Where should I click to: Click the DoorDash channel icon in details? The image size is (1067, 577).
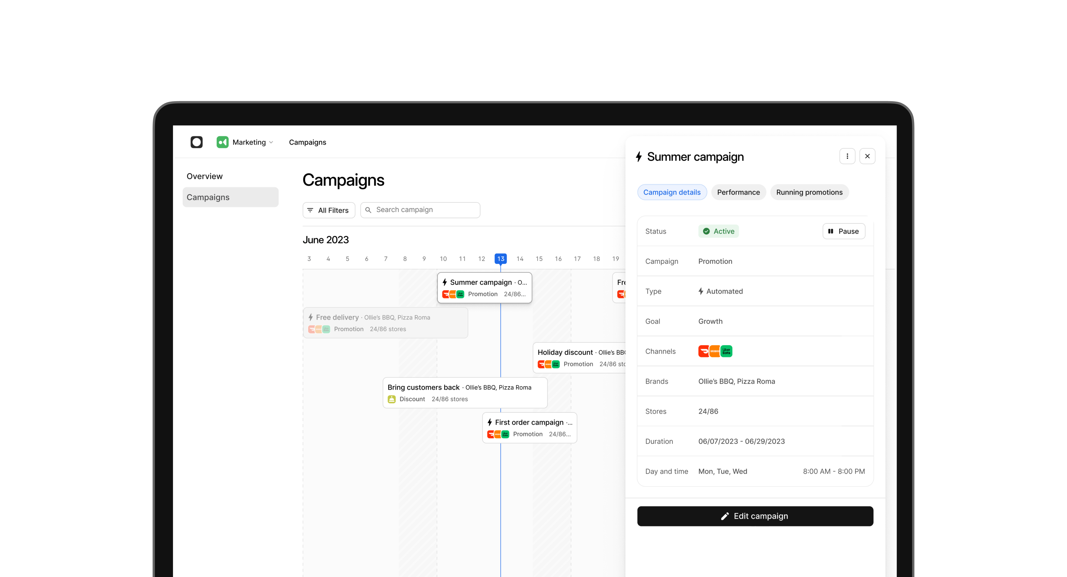tap(703, 351)
